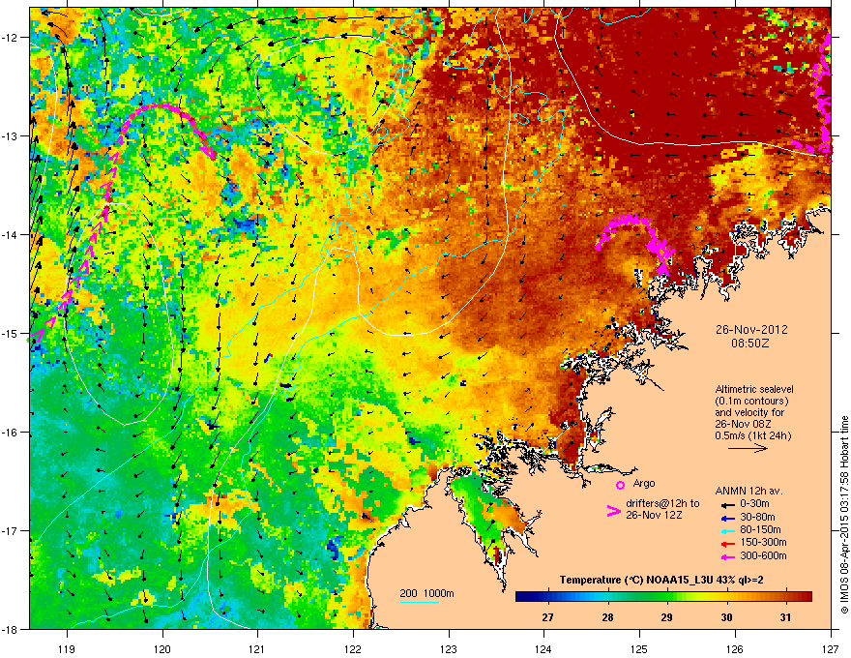Click longitude axis label '121'
851x658 pixels.
(257, 648)
